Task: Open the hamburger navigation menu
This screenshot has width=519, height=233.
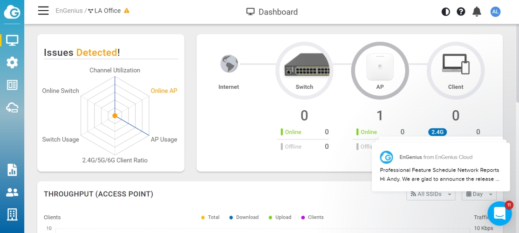Action: coord(43,11)
